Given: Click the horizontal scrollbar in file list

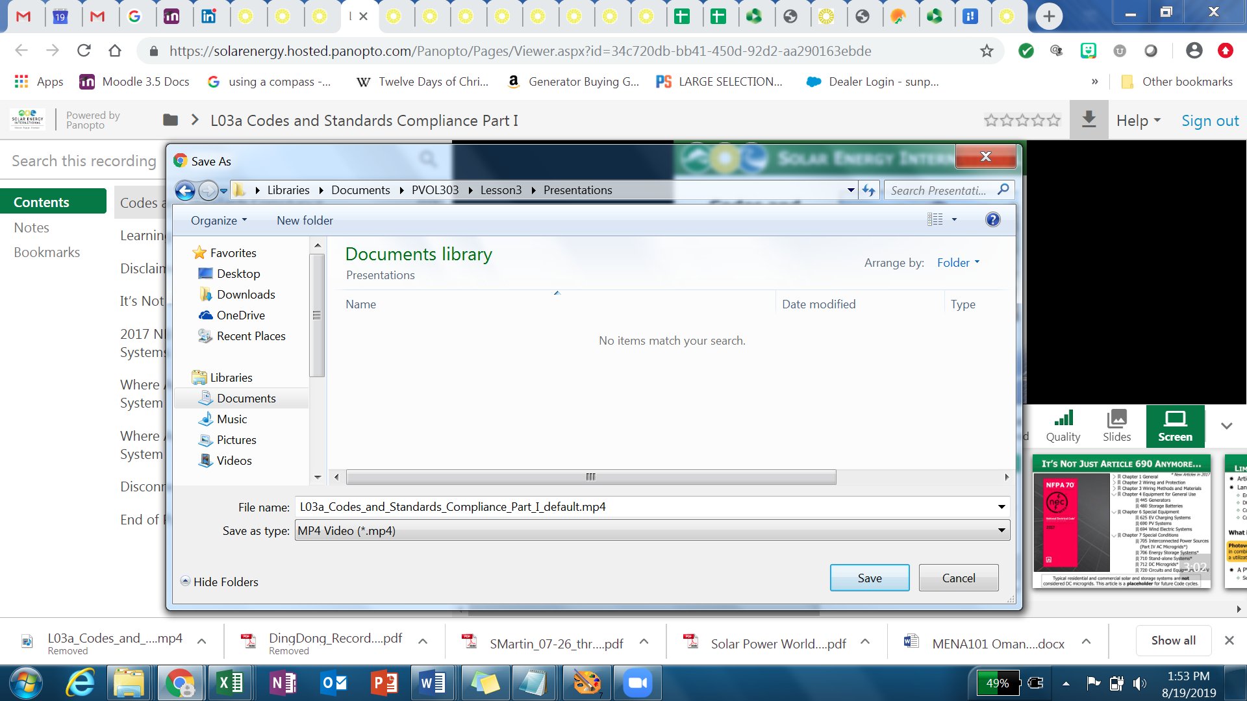Looking at the screenshot, I should (590, 477).
